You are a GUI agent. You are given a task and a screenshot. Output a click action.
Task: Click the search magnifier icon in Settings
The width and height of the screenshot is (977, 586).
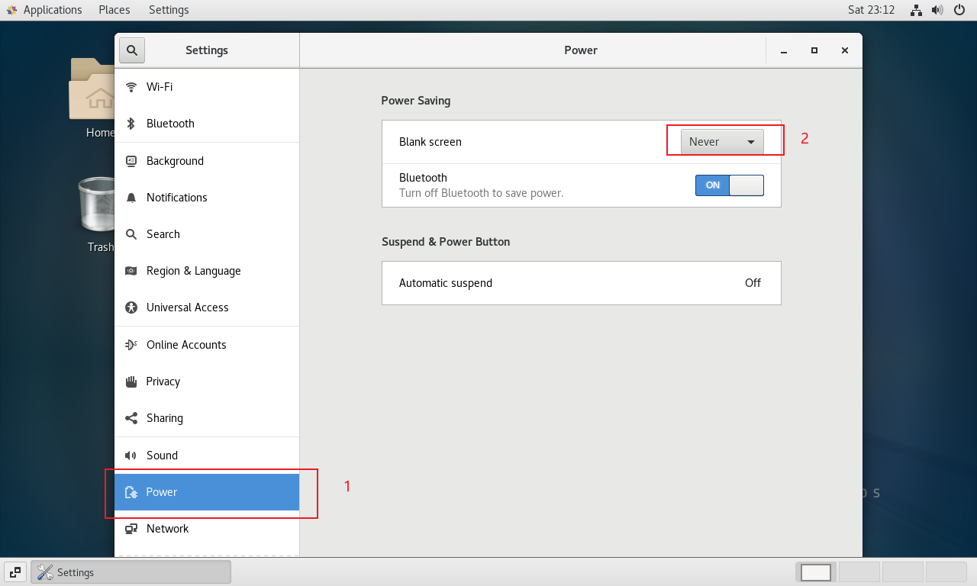132,50
